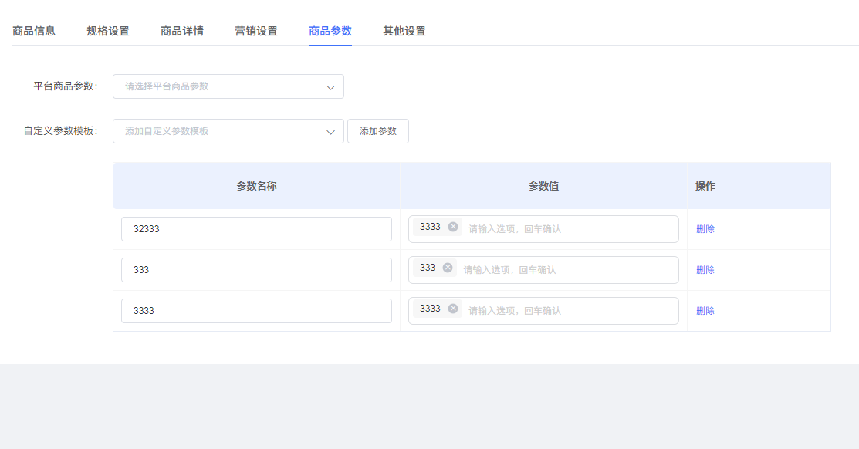Click the parameter name field containing 333
This screenshot has height=449, width=859.
(256, 270)
